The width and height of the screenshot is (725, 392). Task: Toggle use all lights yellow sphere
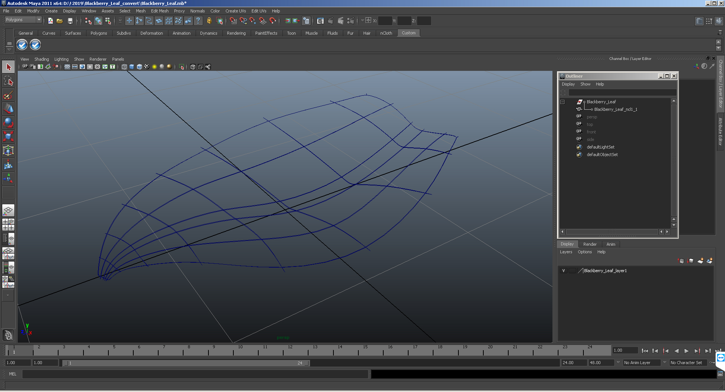(154, 67)
